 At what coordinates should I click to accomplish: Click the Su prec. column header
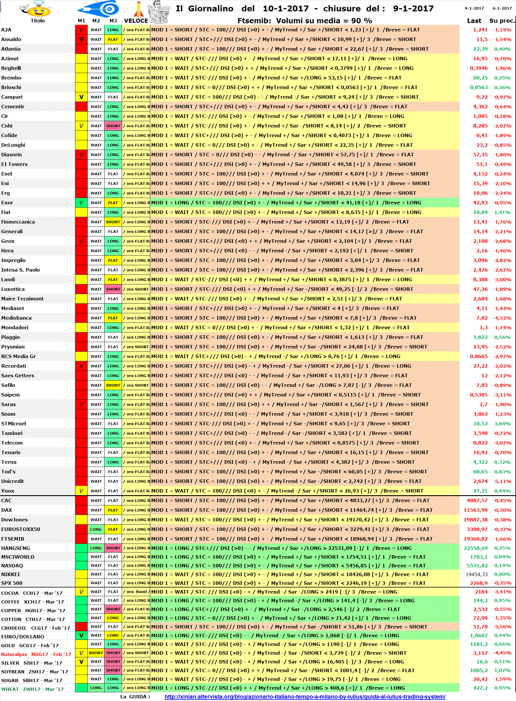[x=502, y=21]
